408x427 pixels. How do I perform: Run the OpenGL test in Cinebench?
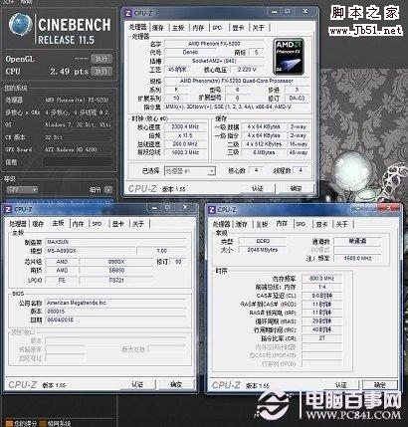tap(102, 59)
